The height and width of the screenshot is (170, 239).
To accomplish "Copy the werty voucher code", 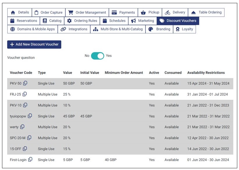I will click(22, 127).
